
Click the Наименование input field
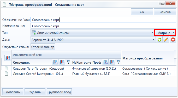(x=103, y=26)
